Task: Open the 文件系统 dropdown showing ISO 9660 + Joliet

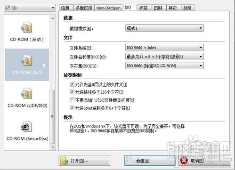Action: 164,48
